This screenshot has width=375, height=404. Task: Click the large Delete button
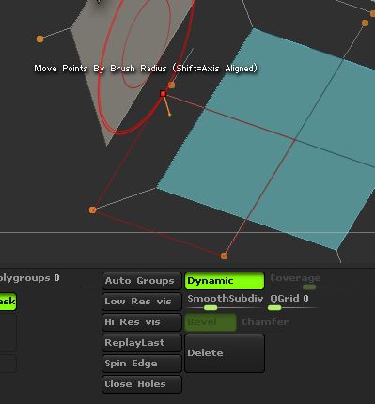(225, 353)
